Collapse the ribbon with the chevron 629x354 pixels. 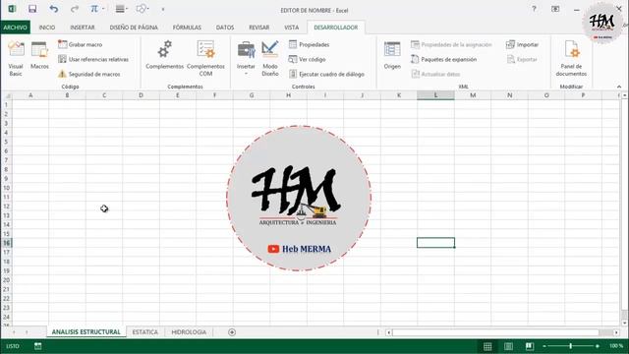click(x=619, y=87)
